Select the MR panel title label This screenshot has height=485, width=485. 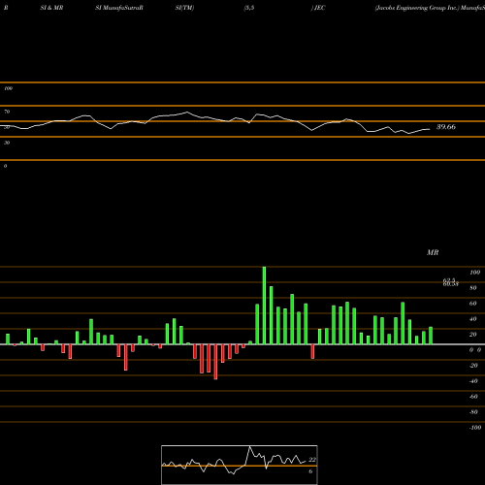[433, 252]
